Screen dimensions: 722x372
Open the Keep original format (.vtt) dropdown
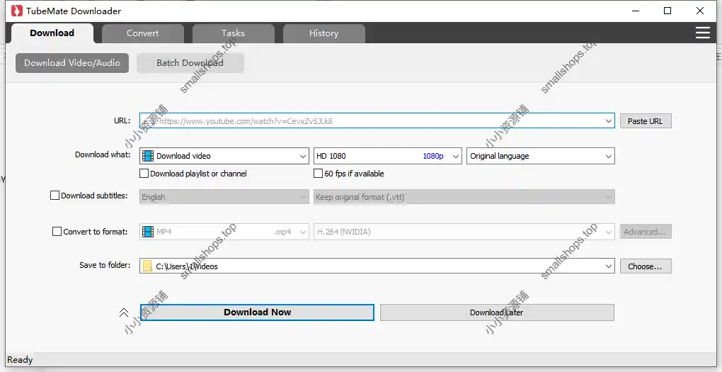464,197
